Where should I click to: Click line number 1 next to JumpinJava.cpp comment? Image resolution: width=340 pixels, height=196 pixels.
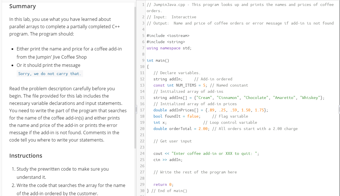click(x=143, y=5)
